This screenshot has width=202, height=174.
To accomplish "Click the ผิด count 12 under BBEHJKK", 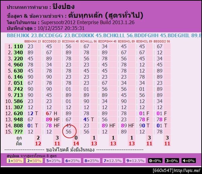I will click(38, 144).
